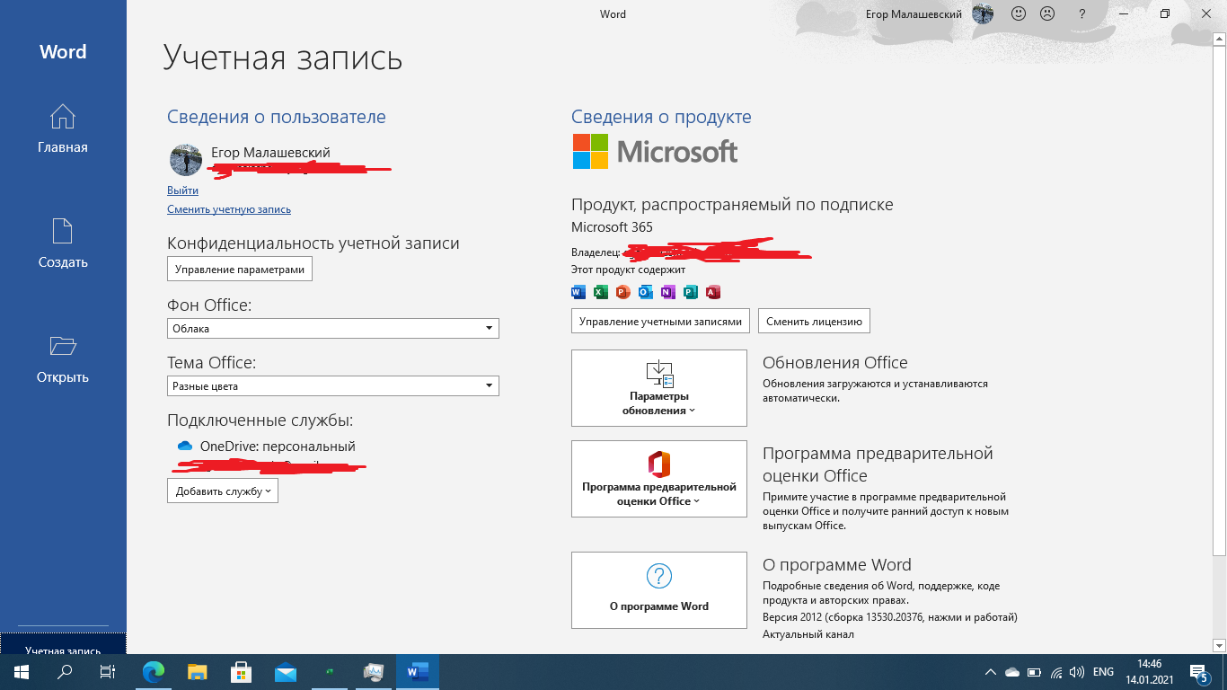Click the OneNote icon under product contents

667,292
